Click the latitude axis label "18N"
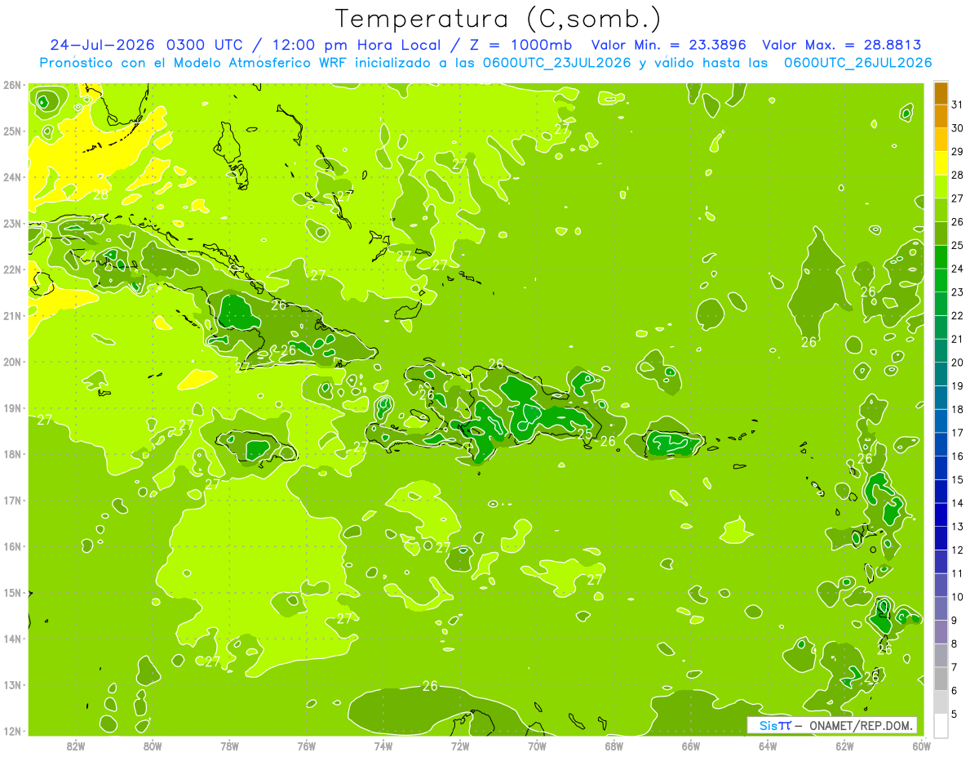Screen dimensions: 979x757 (x=12, y=454)
